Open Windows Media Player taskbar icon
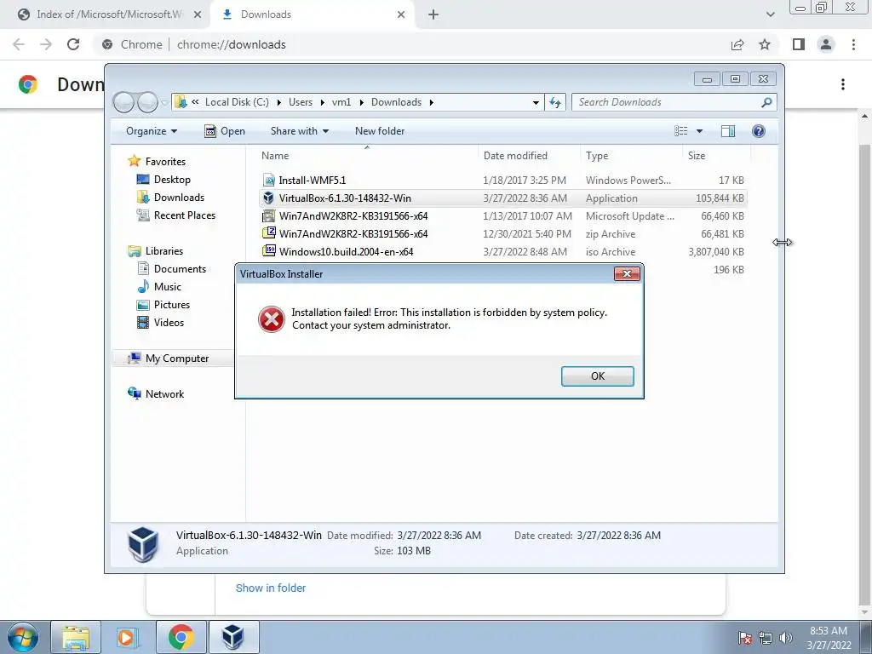This screenshot has height=654, width=872. tap(128, 637)
